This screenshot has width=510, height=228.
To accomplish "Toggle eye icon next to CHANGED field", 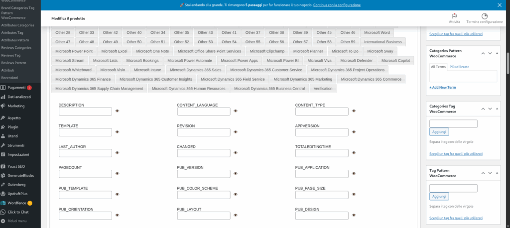I will pyautogui.click(x=236, y=153).
